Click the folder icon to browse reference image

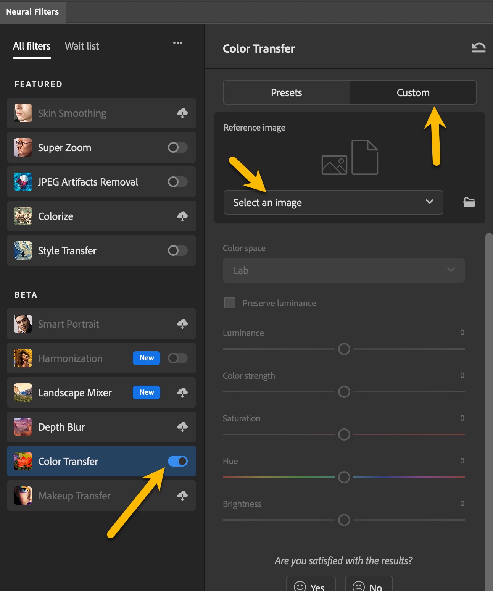[469, 202]
